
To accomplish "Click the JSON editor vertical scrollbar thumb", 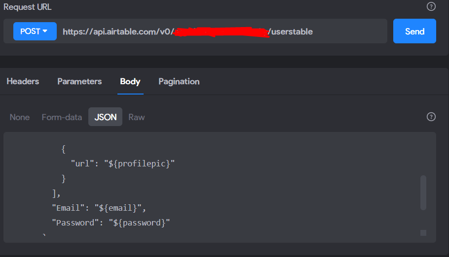I will pyautogui.click(x=423, y=193).
